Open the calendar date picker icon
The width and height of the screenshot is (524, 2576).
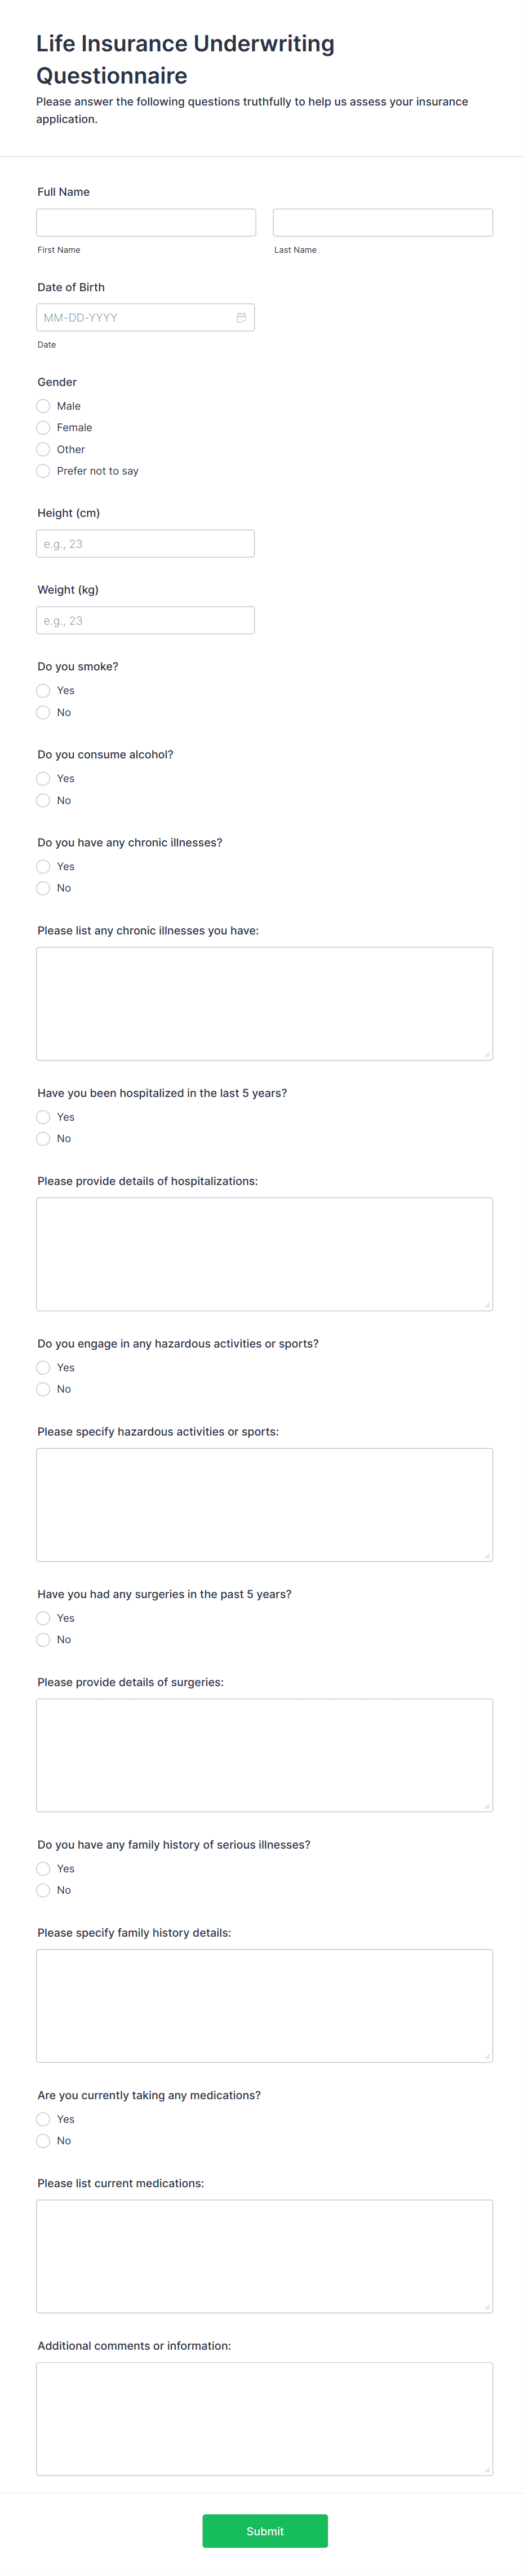click(241, 318)
